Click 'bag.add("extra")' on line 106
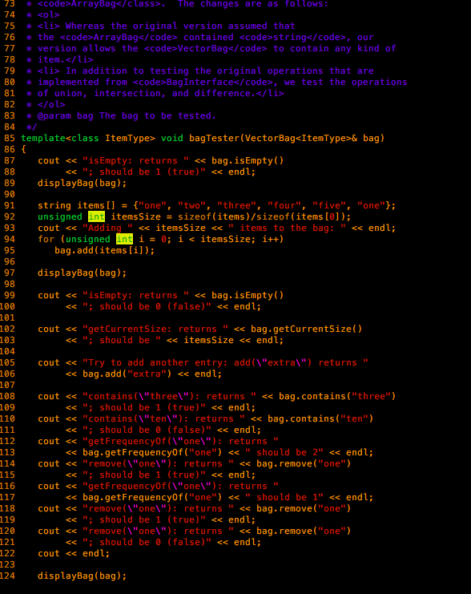471x594 pixels. [x=127, y=374]
